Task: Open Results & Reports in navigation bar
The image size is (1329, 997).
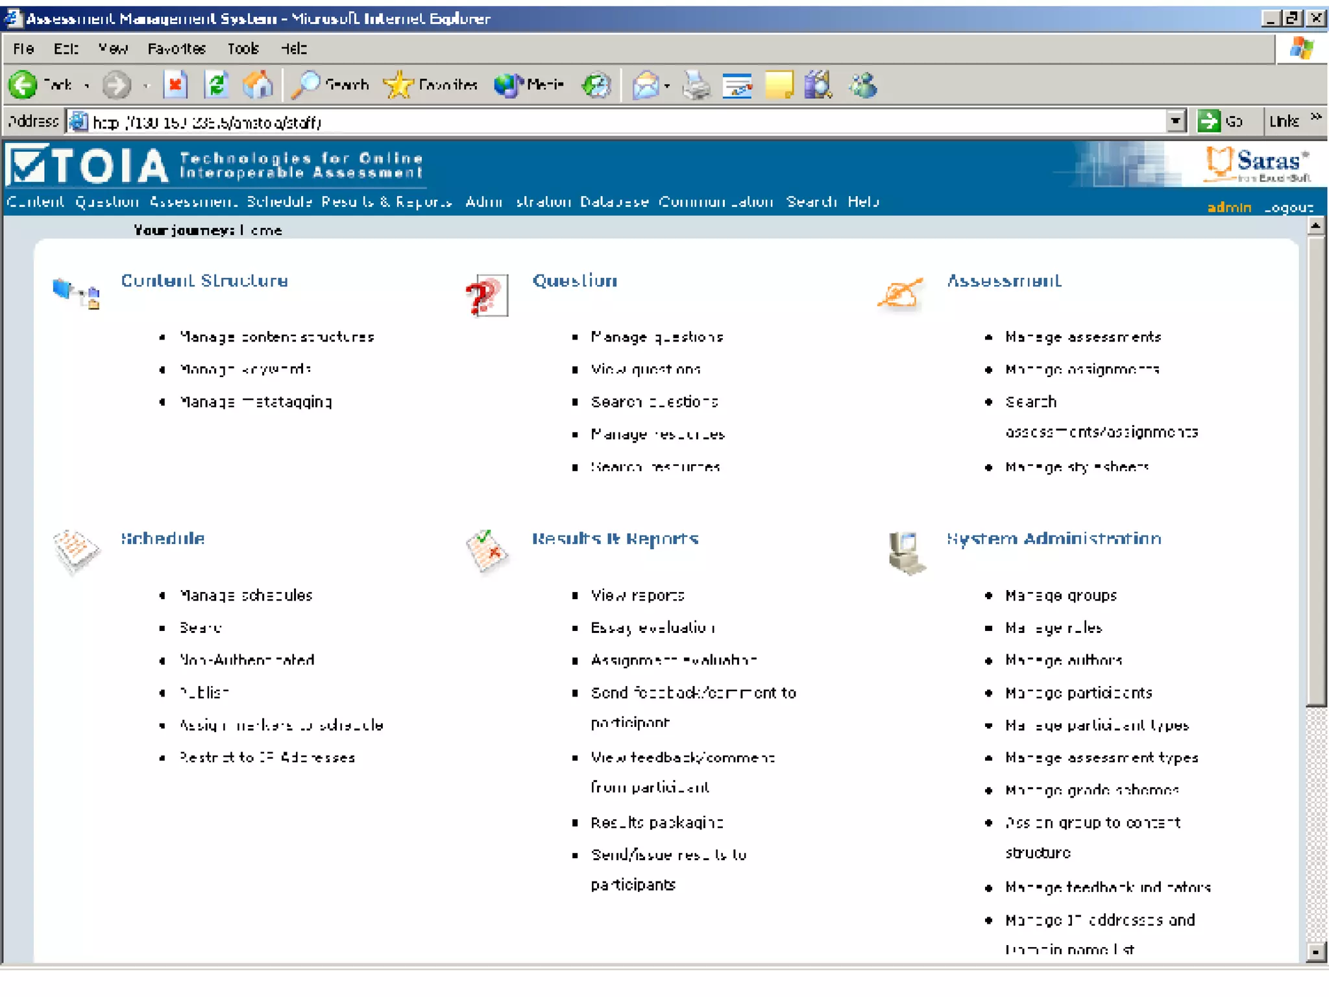Action: (387, 202)
